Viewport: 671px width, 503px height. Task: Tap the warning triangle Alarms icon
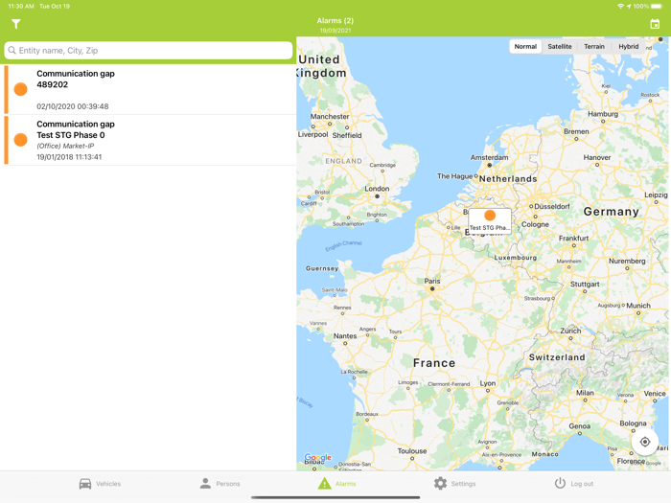(324, 484)
